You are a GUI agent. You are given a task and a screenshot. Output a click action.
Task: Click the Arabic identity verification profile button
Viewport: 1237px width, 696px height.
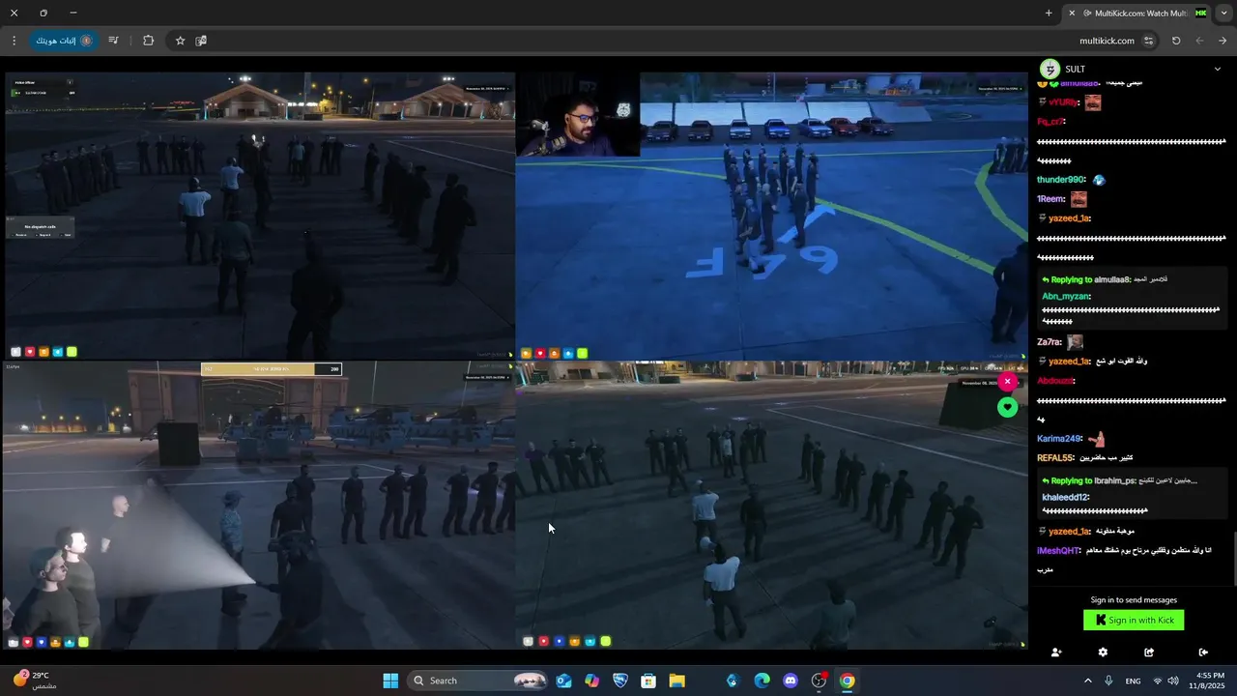click(x=64, y=41)
